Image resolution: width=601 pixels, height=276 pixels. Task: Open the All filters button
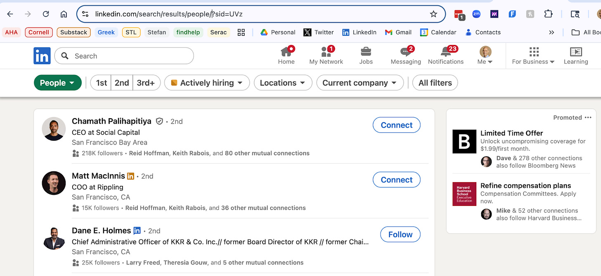(x=435, y=83)
